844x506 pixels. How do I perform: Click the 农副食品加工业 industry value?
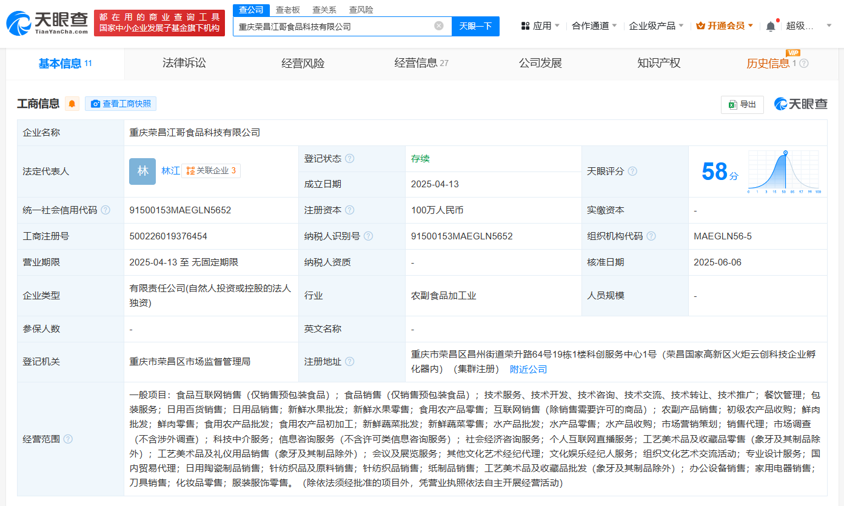coord(443,296)
